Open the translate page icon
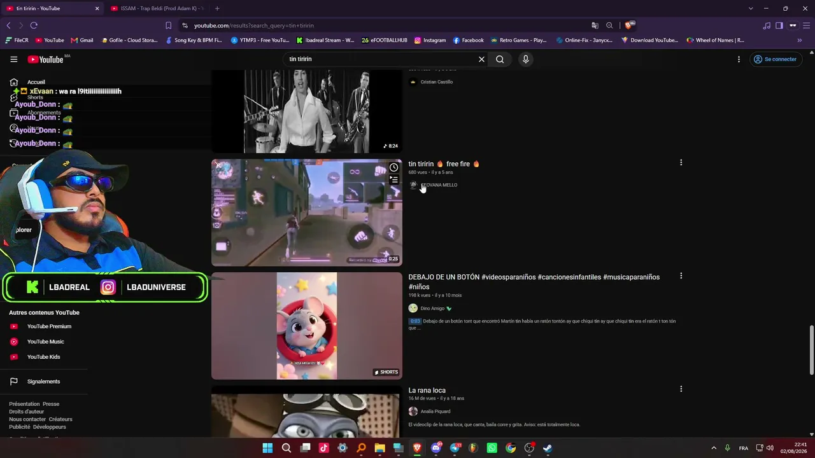 [x=595, y=25]
